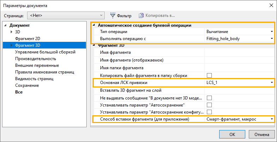Expand the 3D tree node
Viewport: 277px width, 142px height.
[12, 32]
